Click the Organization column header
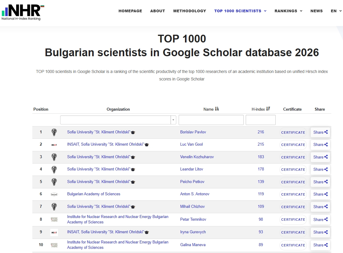 click(118, 109)
